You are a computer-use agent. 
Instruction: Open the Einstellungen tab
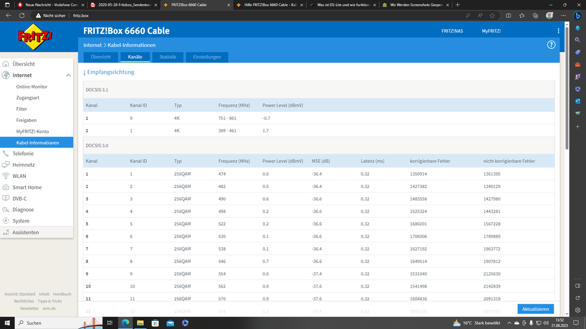click(x=206, y=57)
